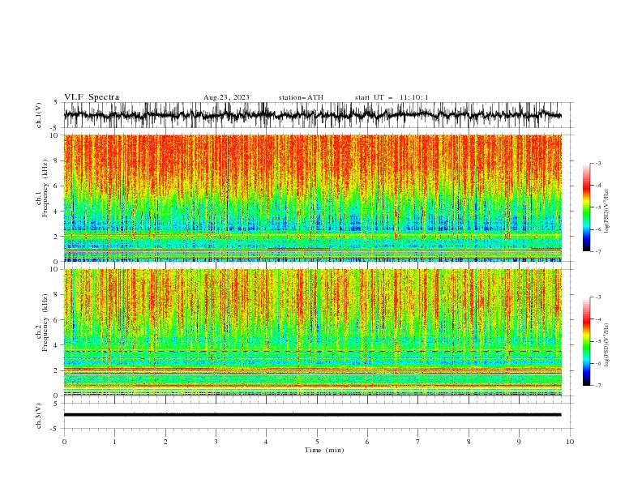Click the "ch.3(V)" axis label

tap(39, 416)
